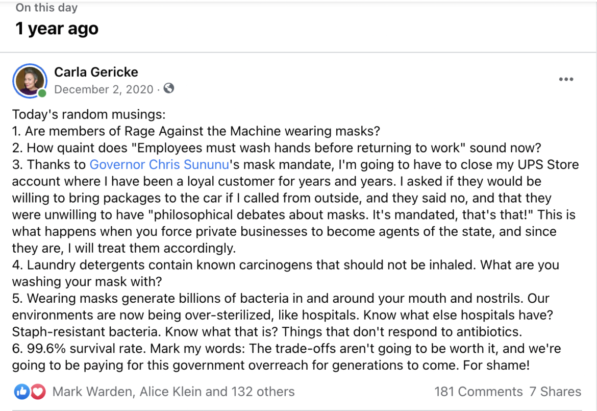View the 7 Shares list
Viewport: 597px width, 411px height.
tap(555, 392)
